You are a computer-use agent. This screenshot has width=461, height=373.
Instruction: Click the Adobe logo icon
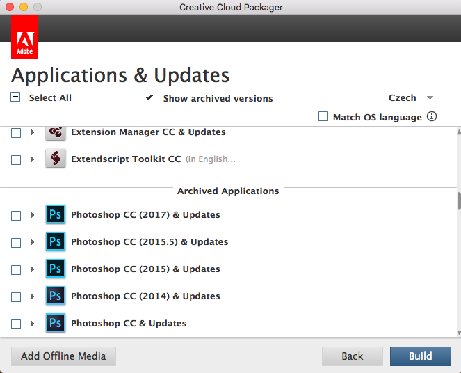[x=25, y=37]
